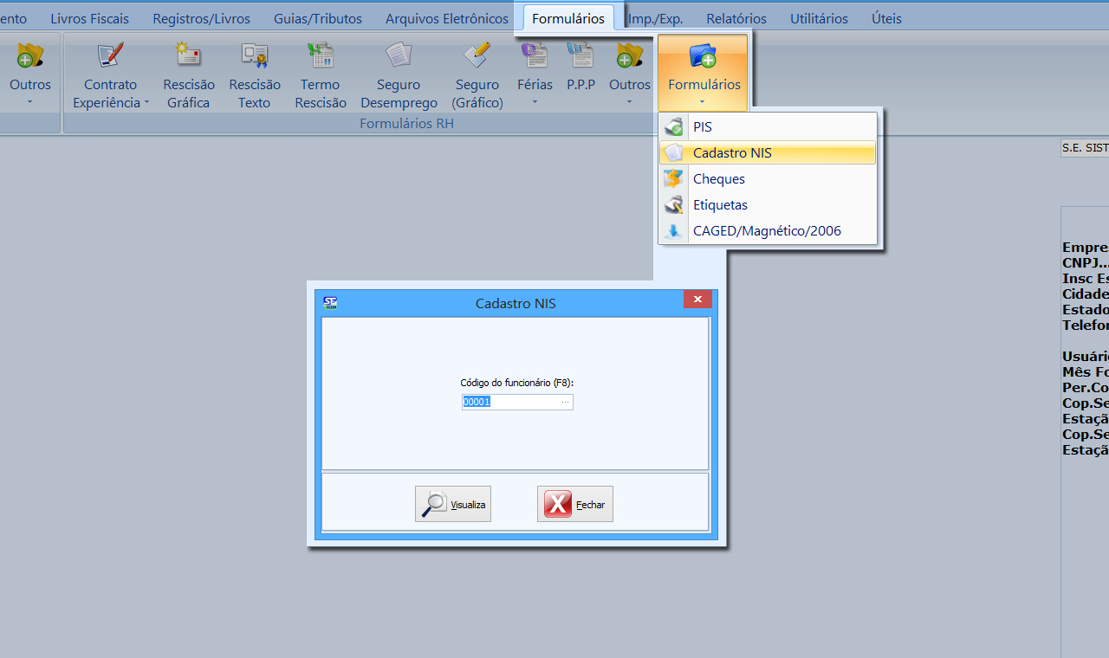This screenshot has height=658, width=1109.
Task: Choose Cheques in the Formulários menu
Action: coord(718,179)
